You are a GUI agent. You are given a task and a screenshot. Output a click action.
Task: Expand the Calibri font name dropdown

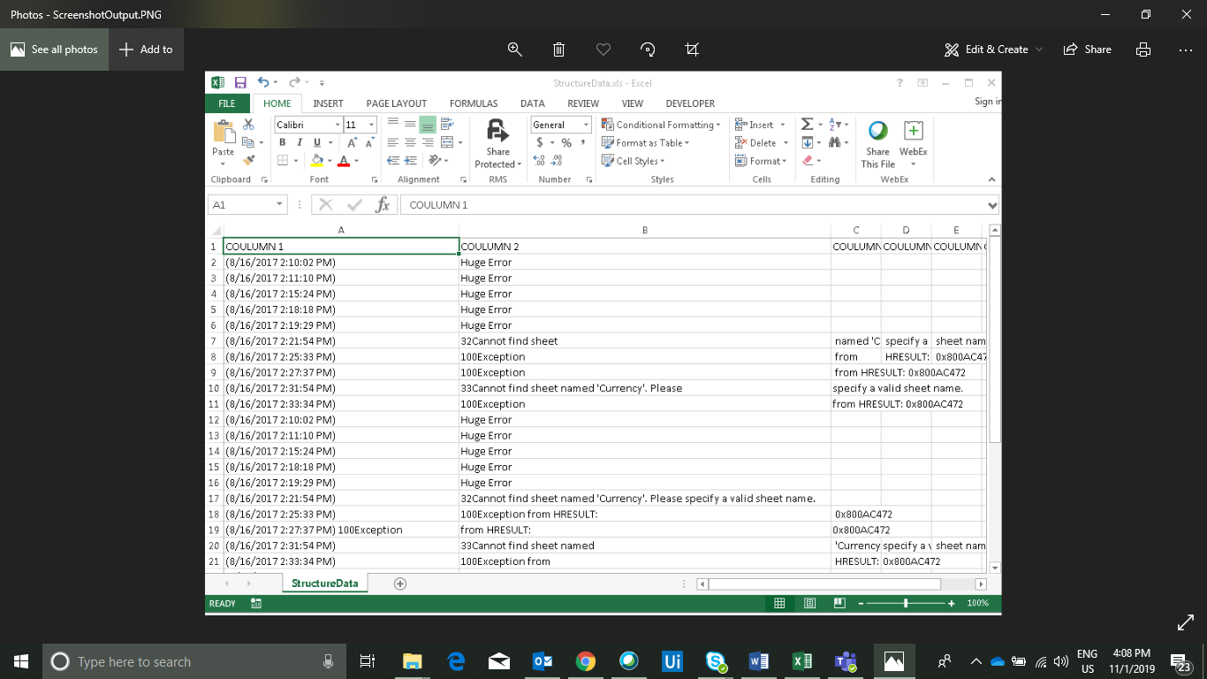tap(338, 125)
